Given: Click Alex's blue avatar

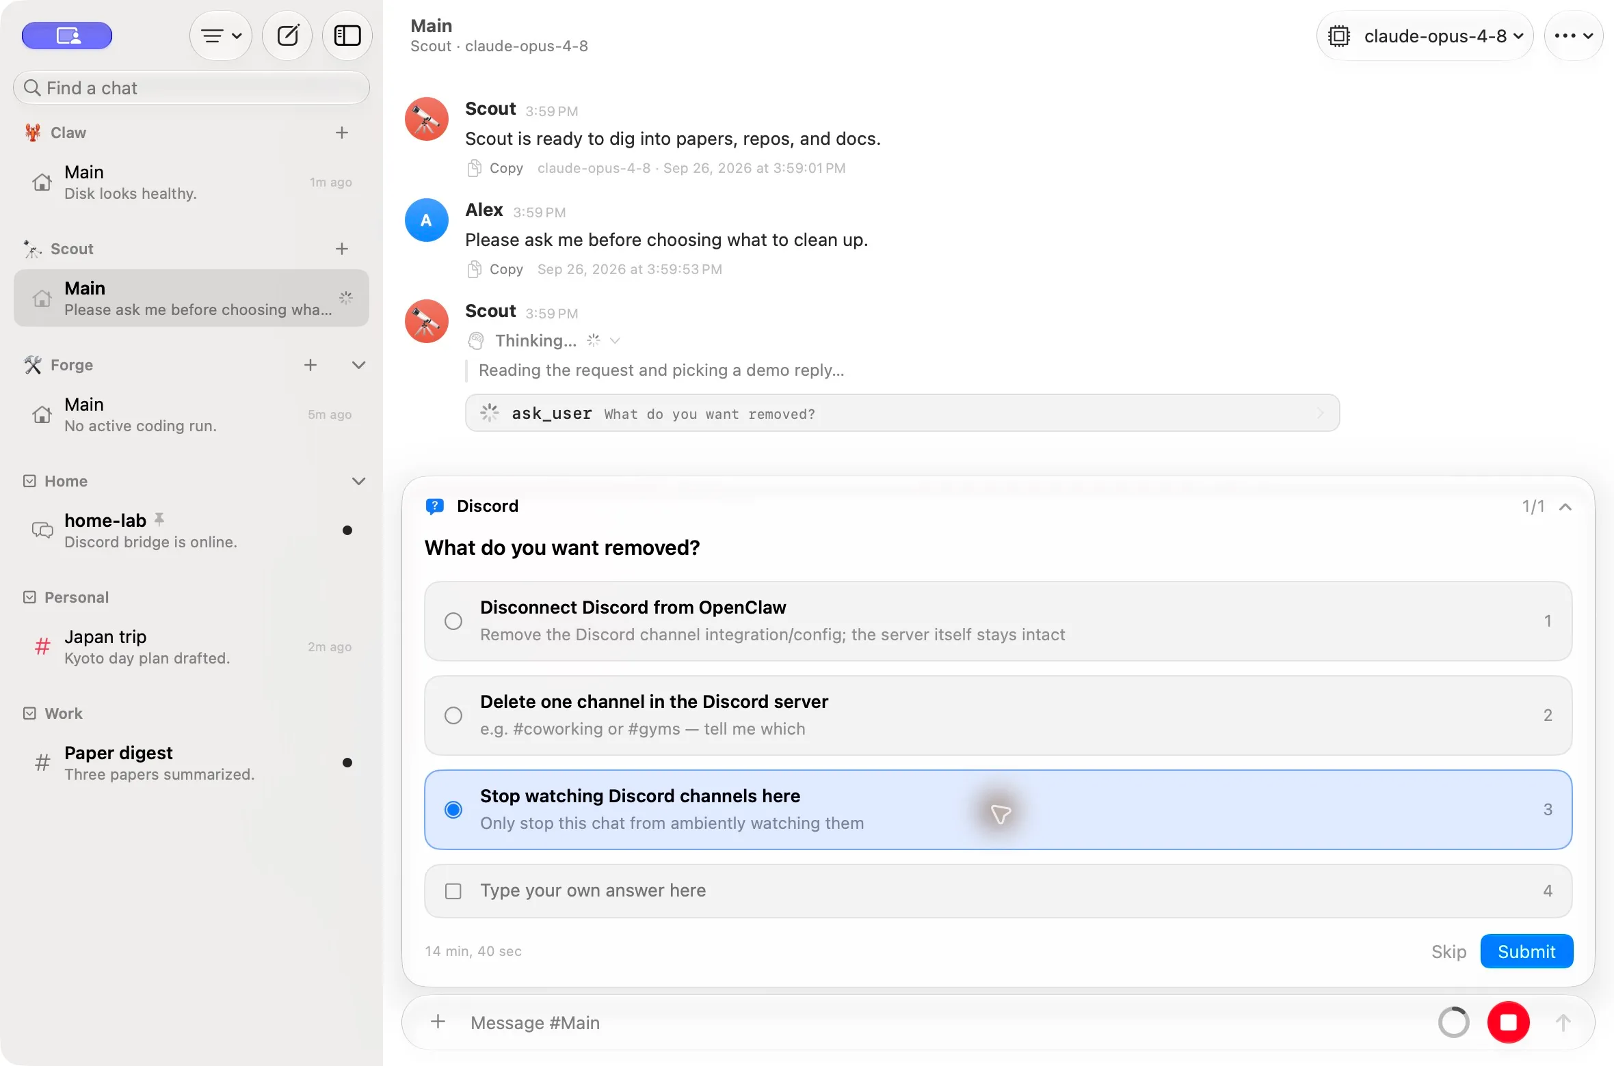Looking at the screenshot, I should (x=427, y=220).
